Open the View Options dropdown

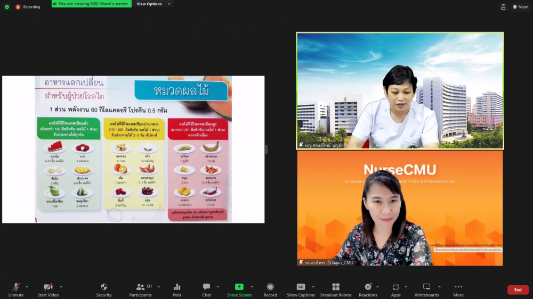[x=154, y=4]
